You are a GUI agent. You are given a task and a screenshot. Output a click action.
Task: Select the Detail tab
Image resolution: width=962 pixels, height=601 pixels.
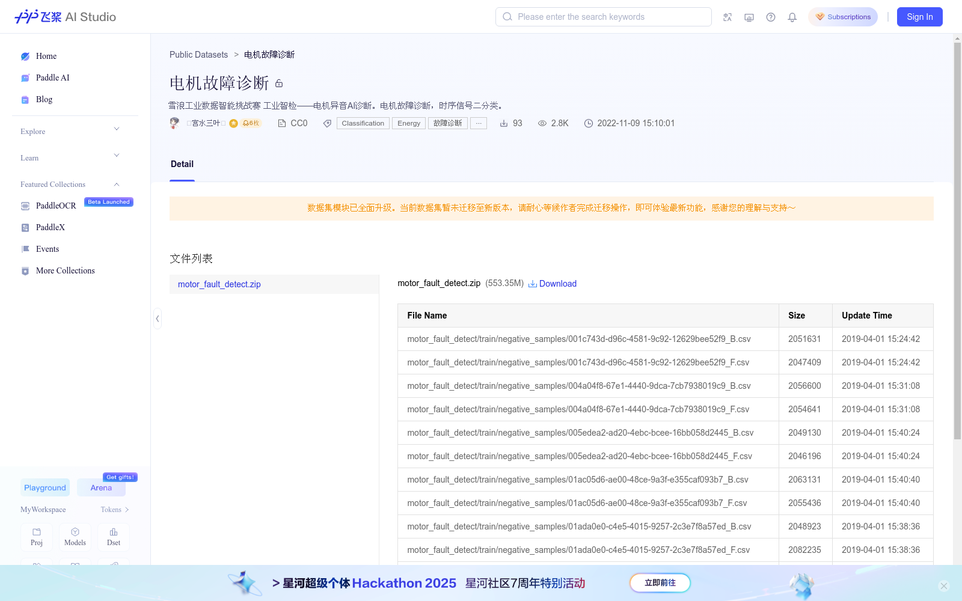(x=182, y=164)
